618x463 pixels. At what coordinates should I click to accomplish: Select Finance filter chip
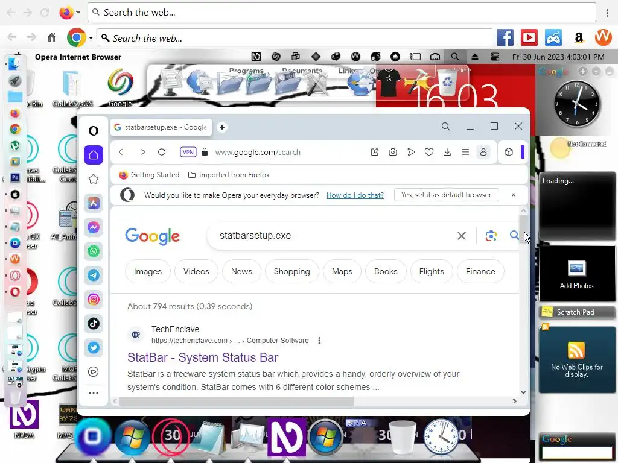(x=480, y=271)
